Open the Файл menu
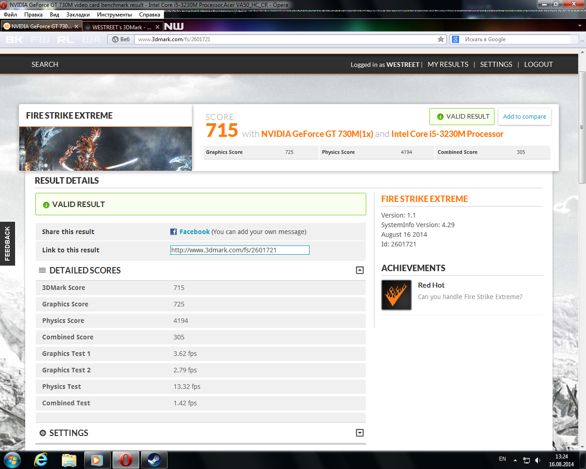Image resolution: width=586 pixels, height=469 pixels. (10, 15)
